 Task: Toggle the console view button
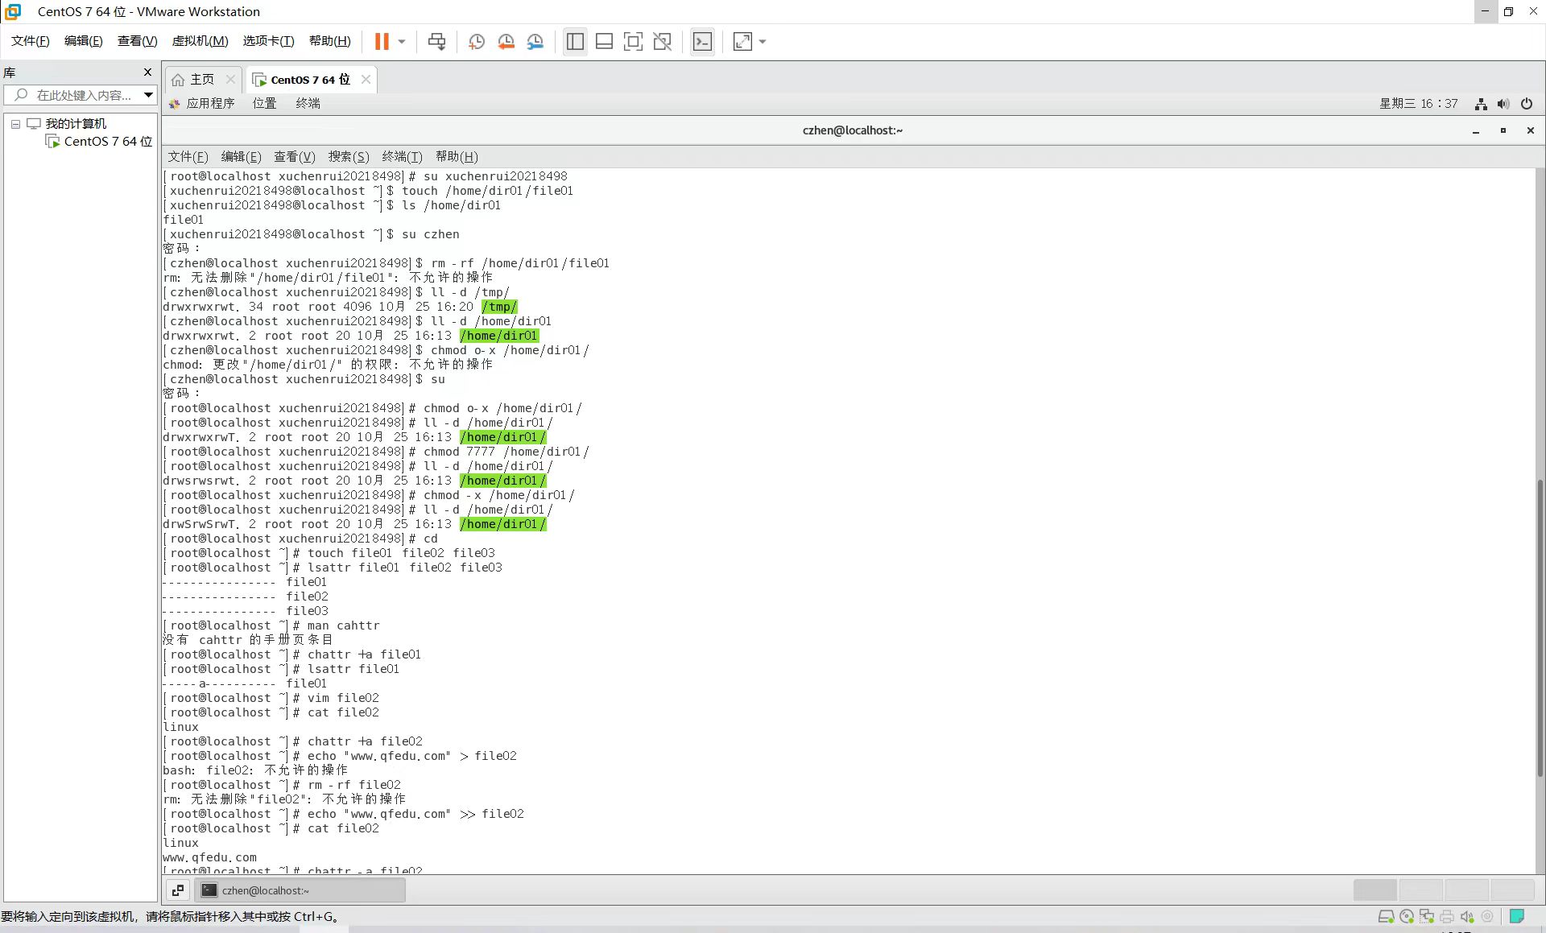[x=702, y=42]
